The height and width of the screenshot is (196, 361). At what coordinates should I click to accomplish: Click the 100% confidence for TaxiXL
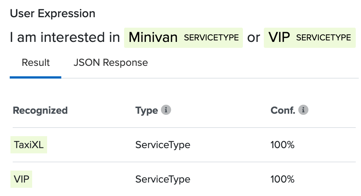pyautogui.click(x=282, y=145)
